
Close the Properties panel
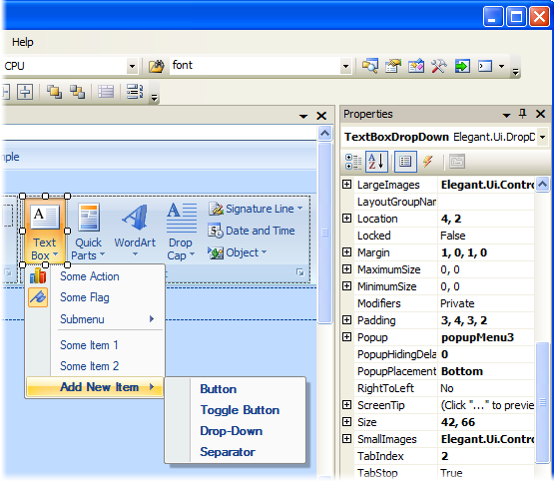(x=541, y=114)
